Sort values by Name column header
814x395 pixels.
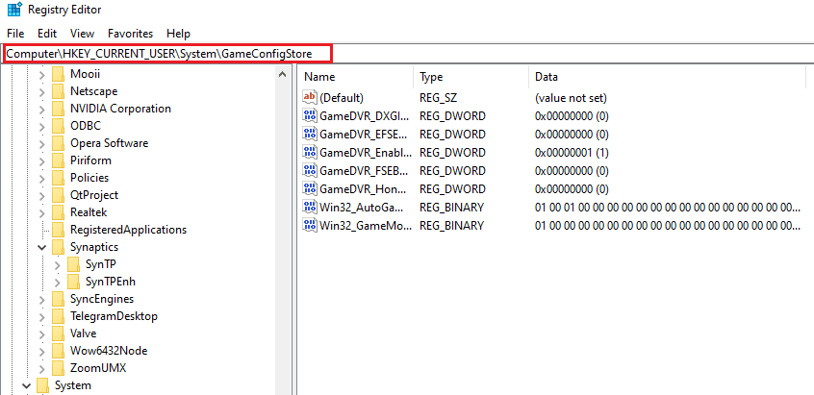coord(356,77)
